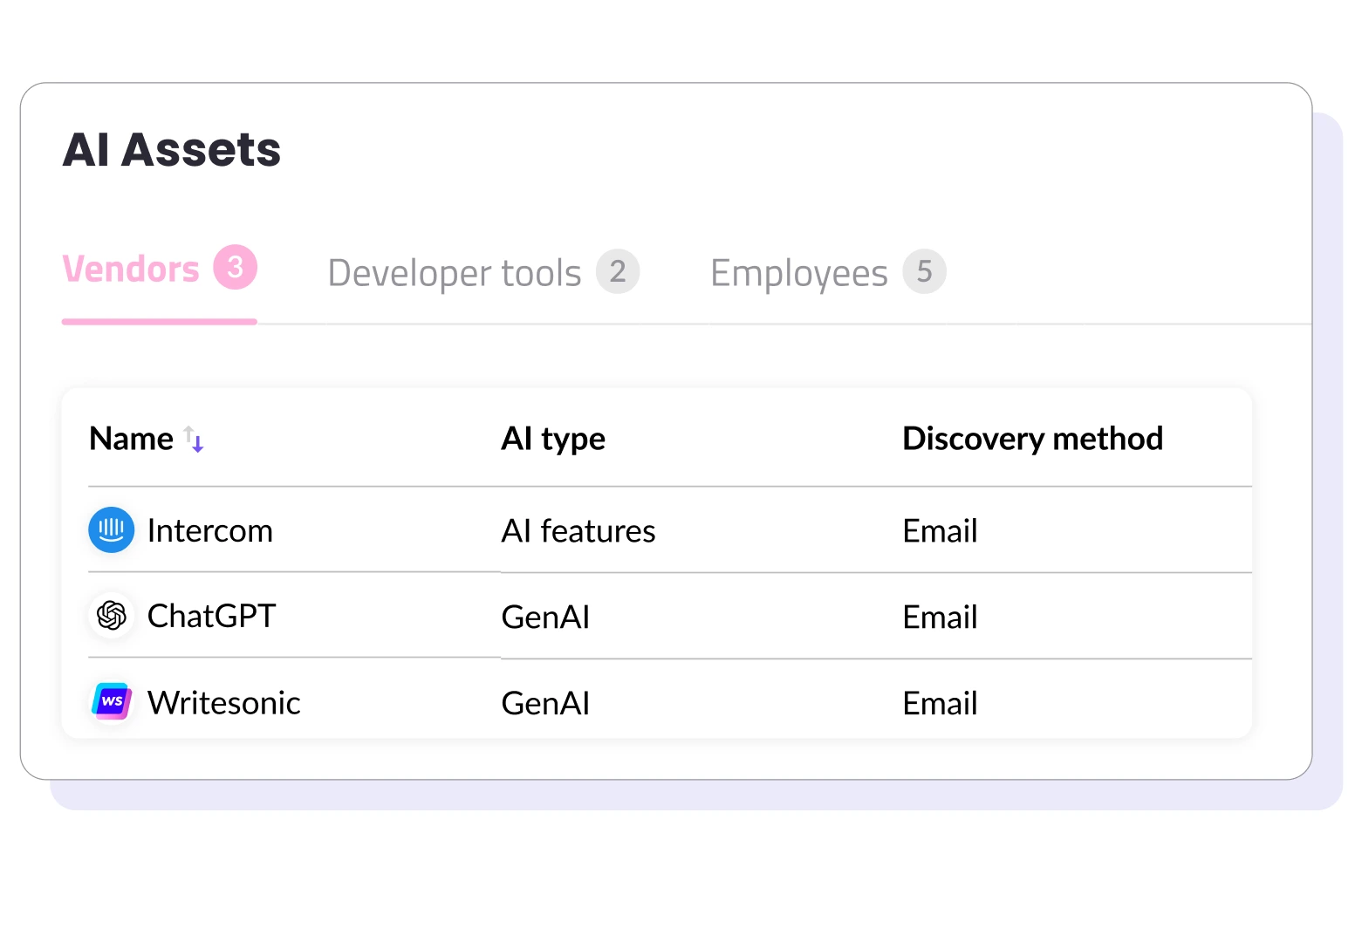The width and height of the screenshot is (1362, 942).
Task: Click the Developer tools count badge
Action: pyautogui.click(x=618, y=271)
